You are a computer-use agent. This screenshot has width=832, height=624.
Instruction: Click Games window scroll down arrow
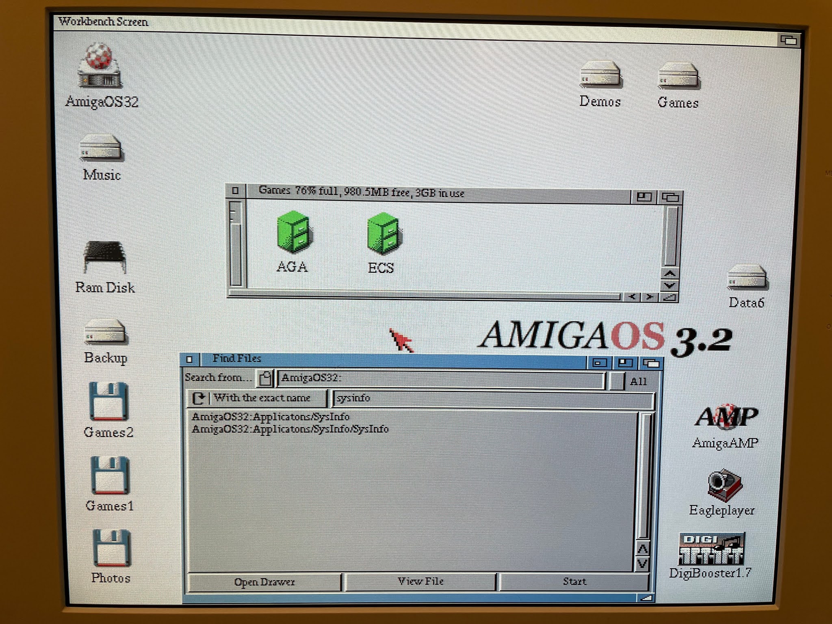(x=670, y=285)
